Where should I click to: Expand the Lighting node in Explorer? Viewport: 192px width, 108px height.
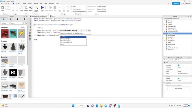tap(164, 25)
